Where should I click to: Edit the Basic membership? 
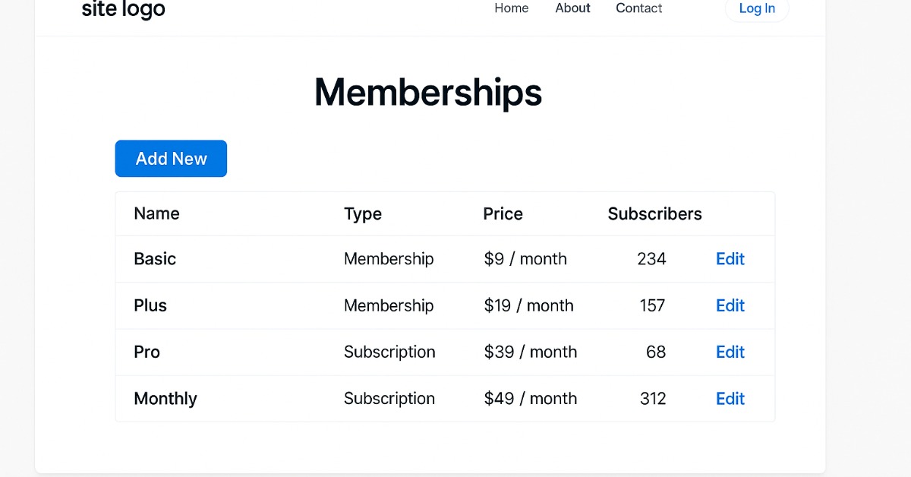[730, 259]
